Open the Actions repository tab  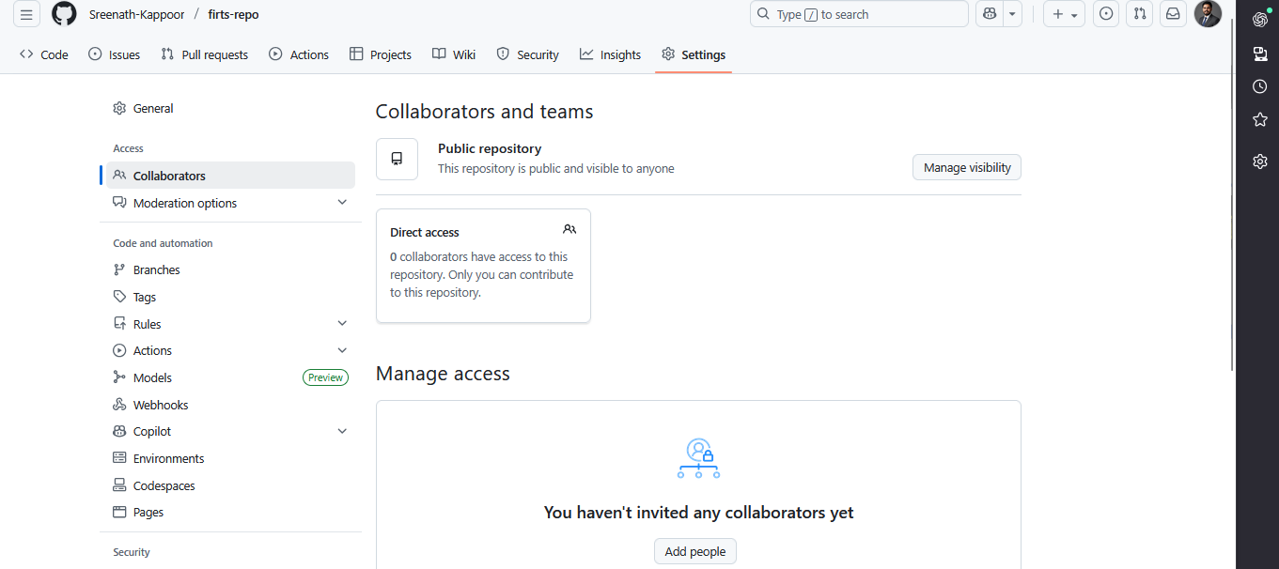pos(299,54)
